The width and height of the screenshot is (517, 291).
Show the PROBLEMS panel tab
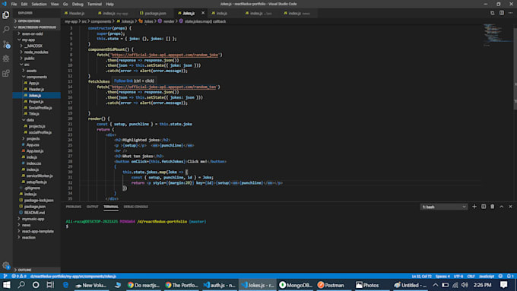73,207
